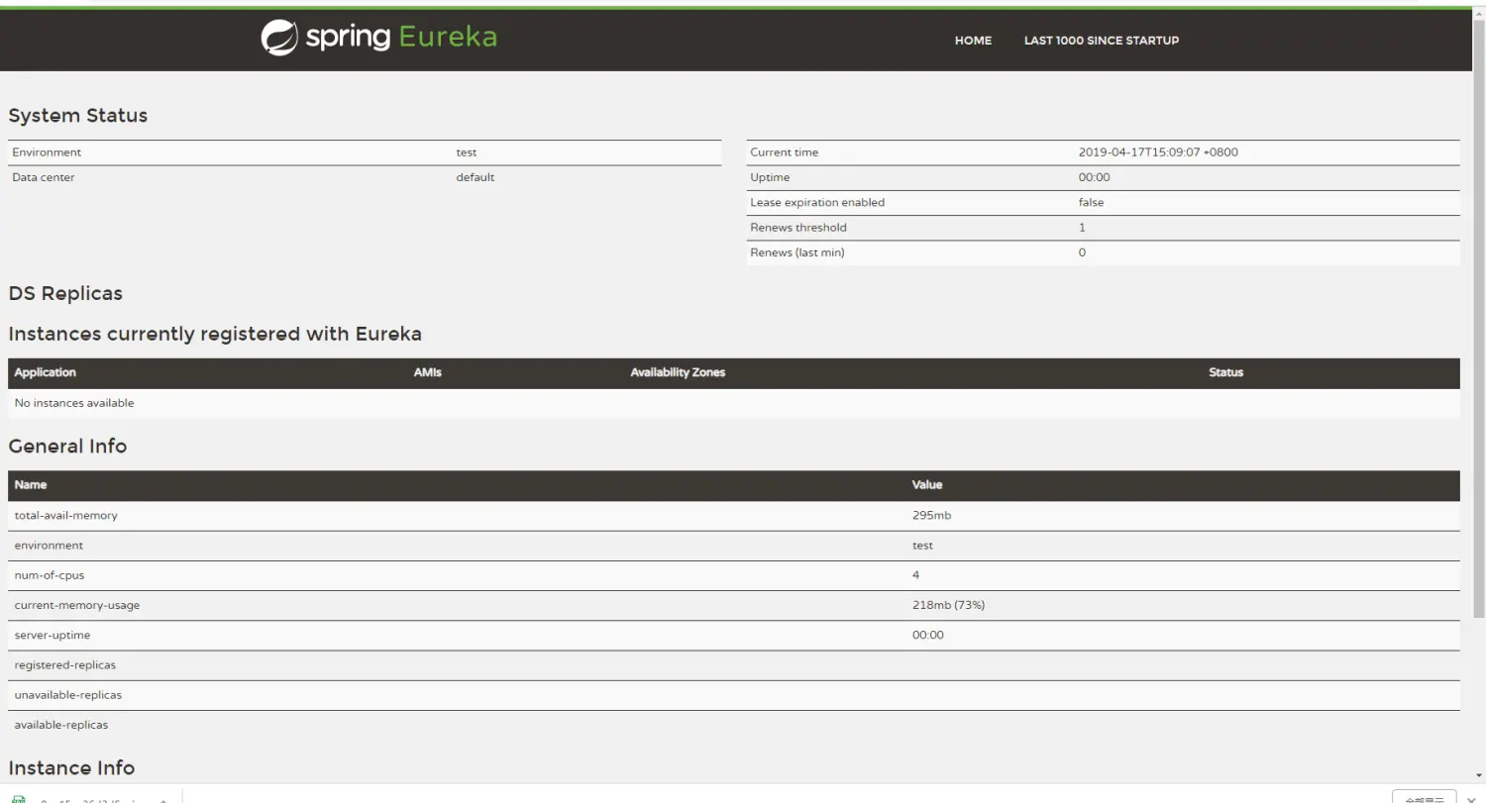Viewport: 1486px width, 803px height.
Task: Select the Renews (last min) label
Action: pyautogui.click(x=797, y=252)
